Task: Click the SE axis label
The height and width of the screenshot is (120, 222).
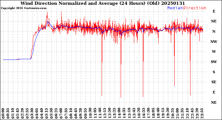Action: [214, 82]
